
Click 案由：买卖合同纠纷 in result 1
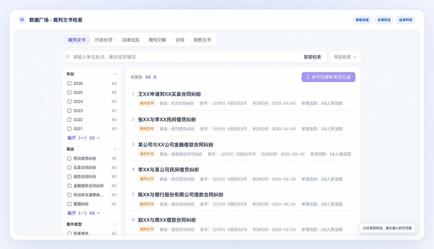(177, 103)
